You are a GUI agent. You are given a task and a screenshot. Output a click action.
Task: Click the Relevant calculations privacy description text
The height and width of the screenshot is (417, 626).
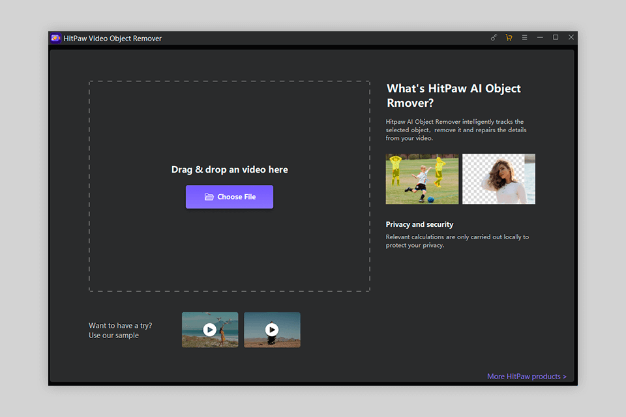pos(457,241)
